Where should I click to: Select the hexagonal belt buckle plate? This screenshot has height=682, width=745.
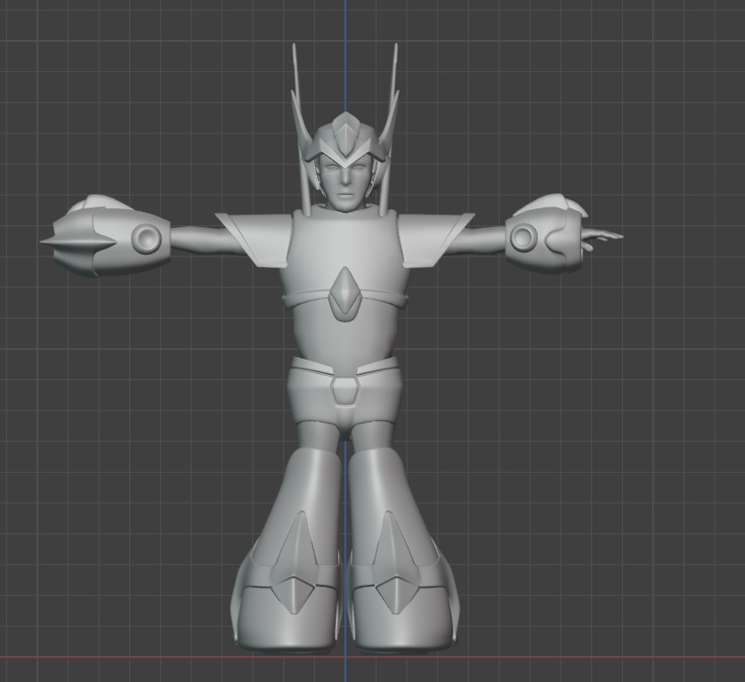[x=345, y=391]
